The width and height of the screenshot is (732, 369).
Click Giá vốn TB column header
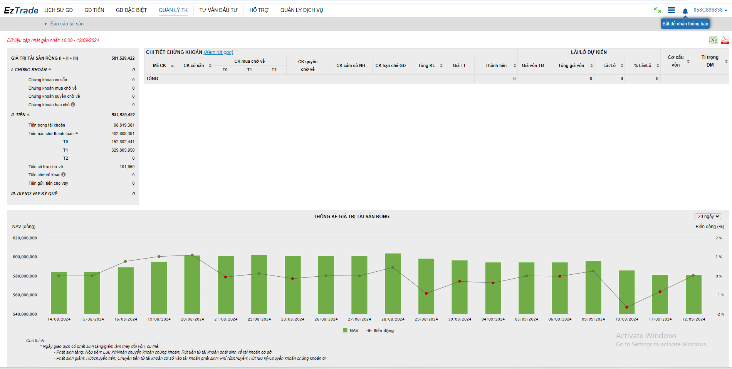coord(533,65)
